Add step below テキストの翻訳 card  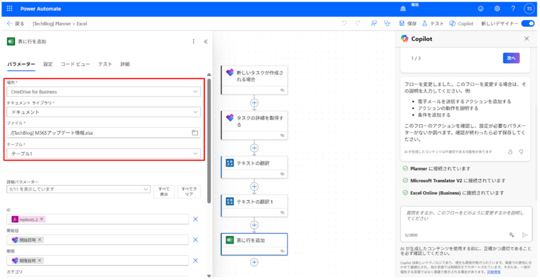pos(254,186)
